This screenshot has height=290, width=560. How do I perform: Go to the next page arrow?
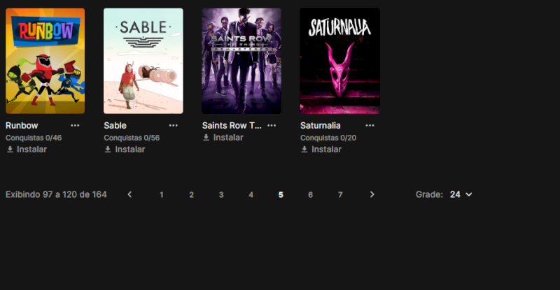click(372, 194)
